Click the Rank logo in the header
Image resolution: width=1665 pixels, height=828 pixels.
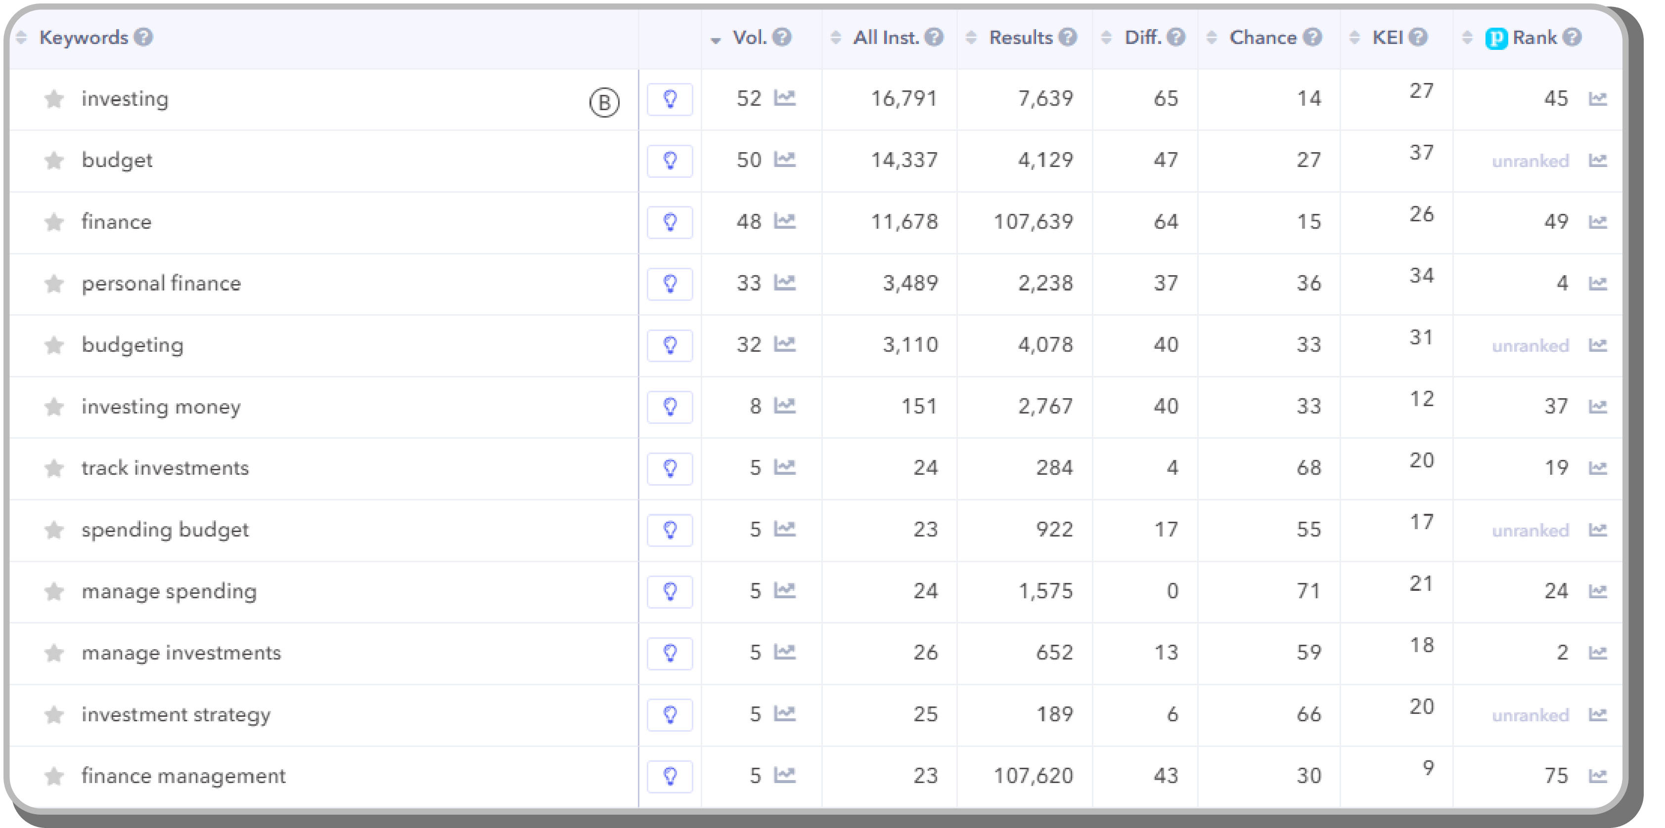click(1497, 38)
